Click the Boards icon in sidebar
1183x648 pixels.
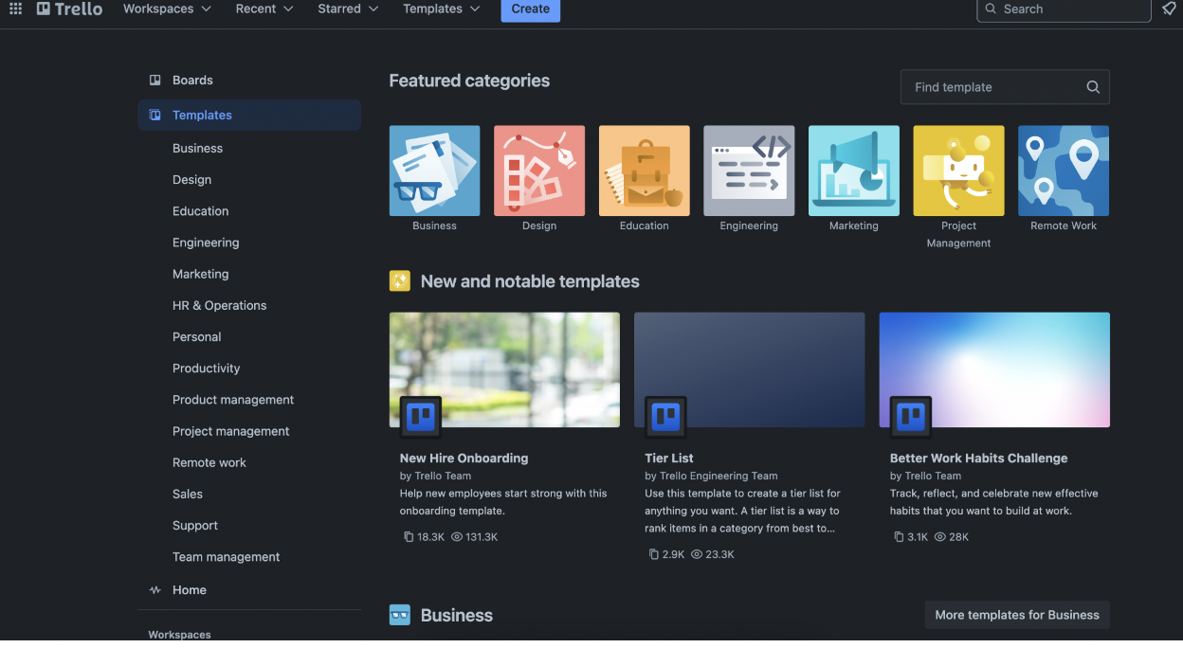pos(155,81)
